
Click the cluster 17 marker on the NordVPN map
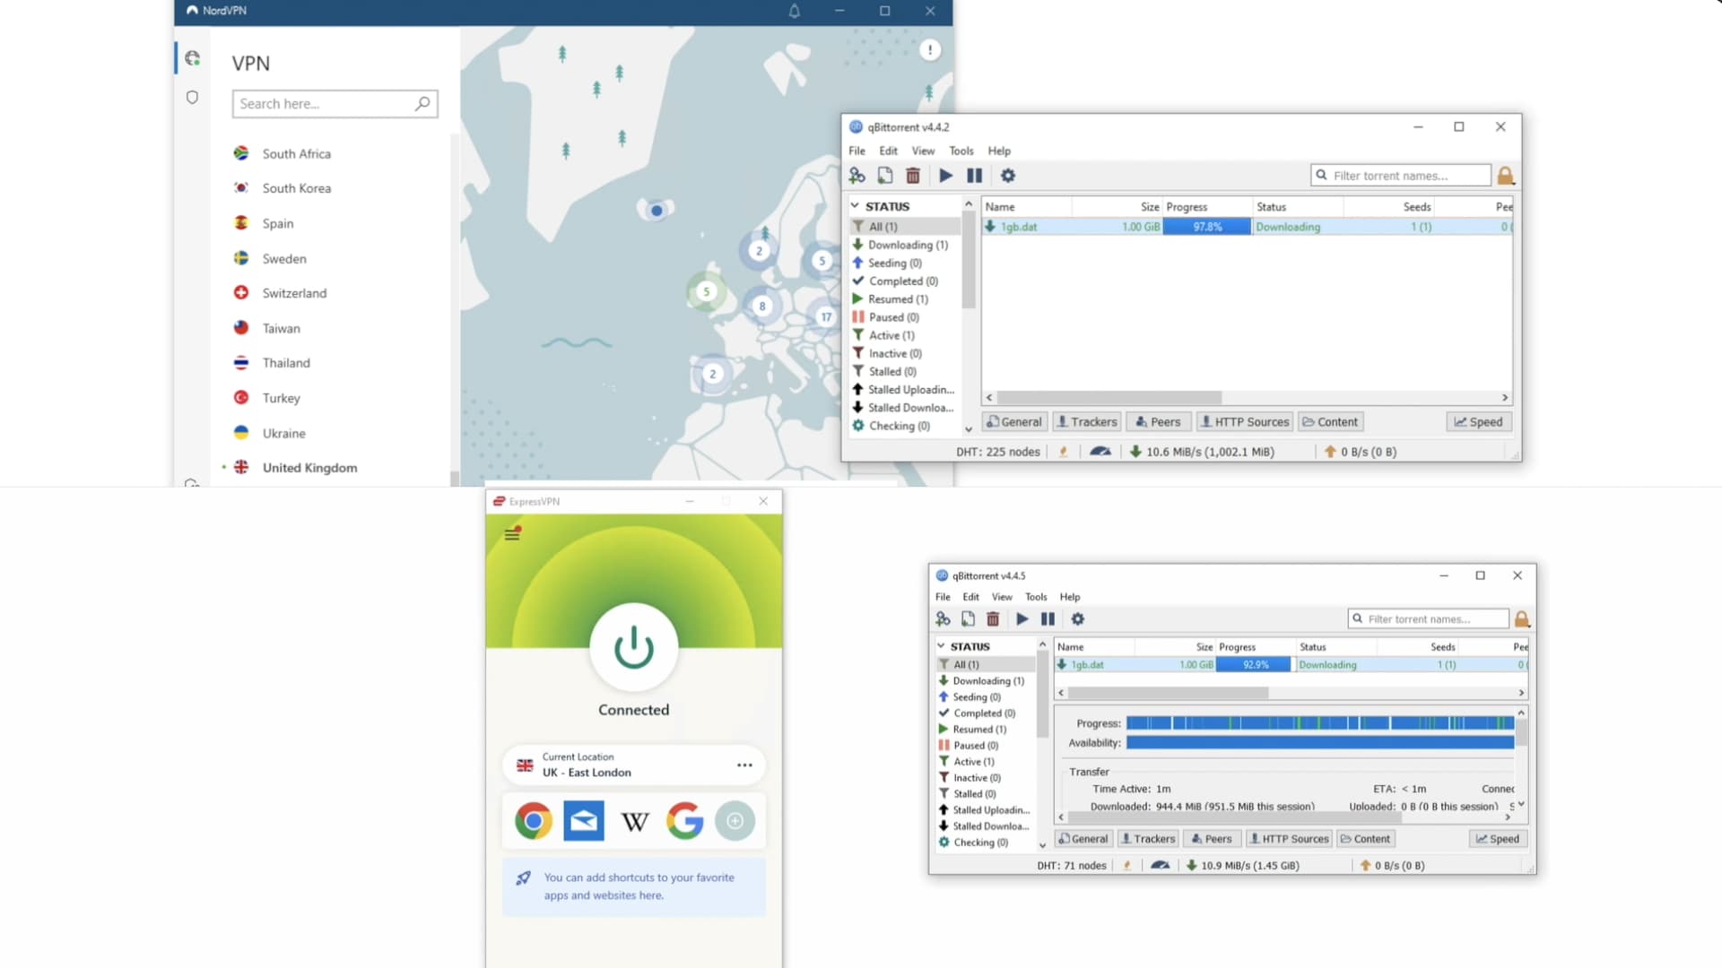(x=826, y=316)
